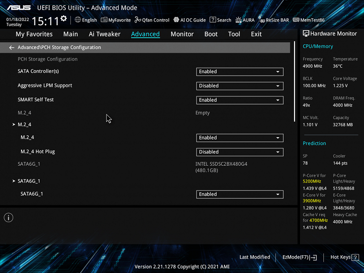Click the Advanced\PCH Storage Configuration breadcrumb
This screenshot has width=364, height=273.
59,47
